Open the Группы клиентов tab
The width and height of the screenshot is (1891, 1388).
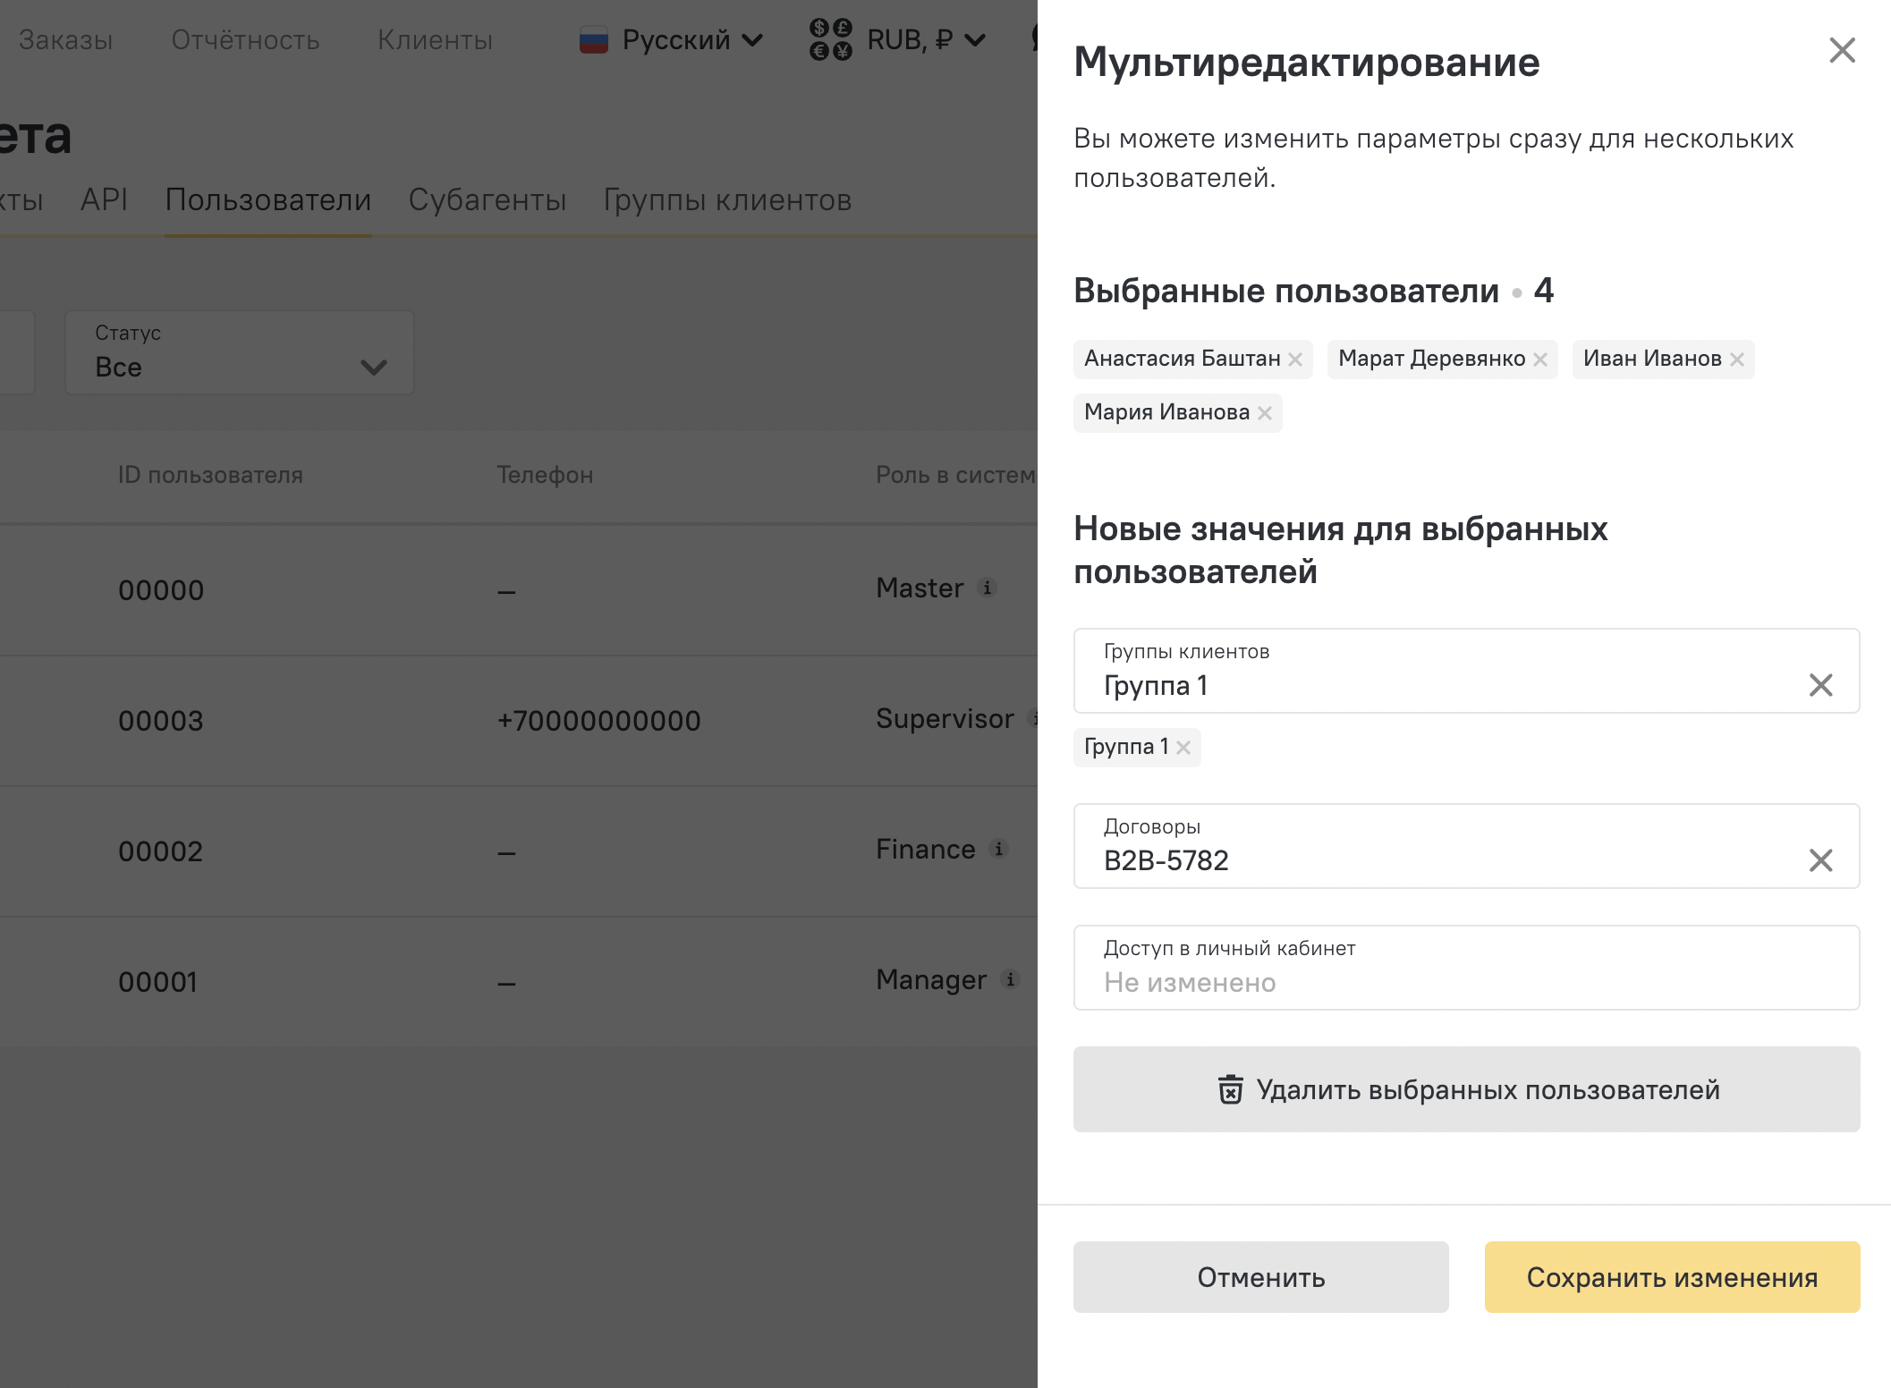[726, 200]
